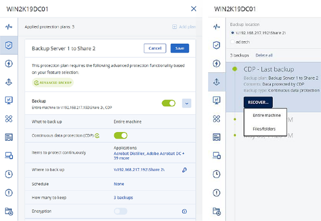The height and width of the screenshot is (221, 321).
Task: Click green CDP license icon next to label
Action: click(x=97, y=135)
